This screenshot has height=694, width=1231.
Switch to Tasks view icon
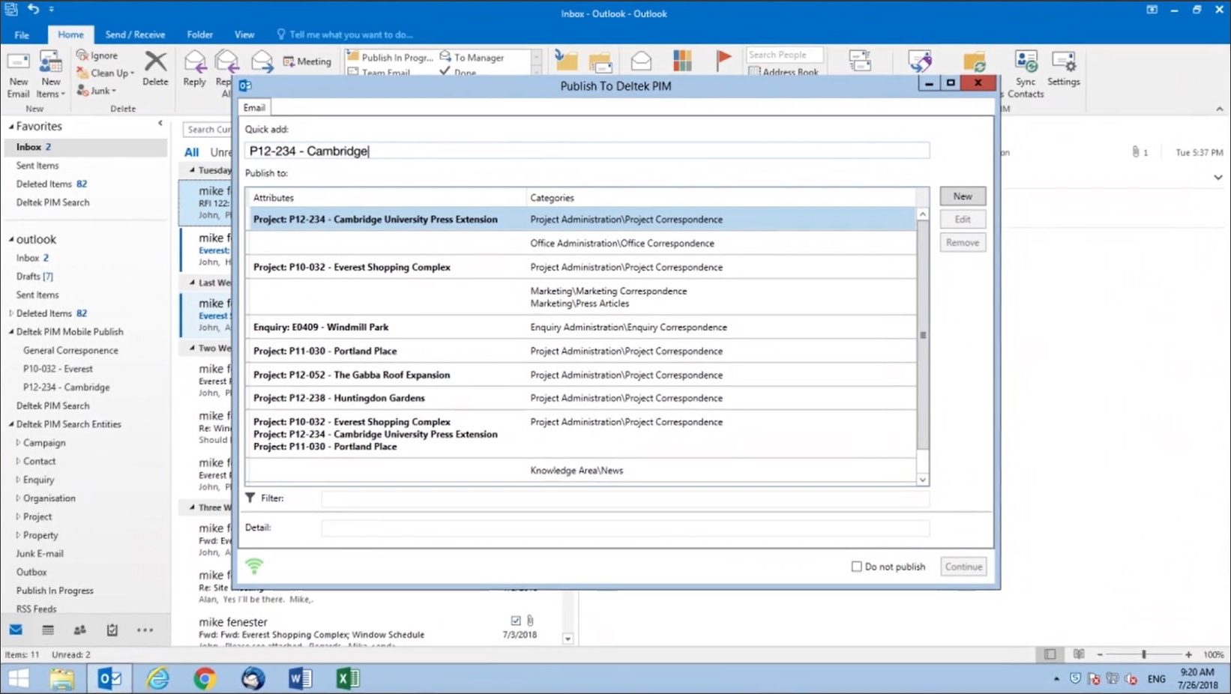click(112, 630)
